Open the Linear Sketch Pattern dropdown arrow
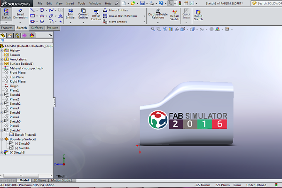Screen dimensions: 282x188 (144, 16)
